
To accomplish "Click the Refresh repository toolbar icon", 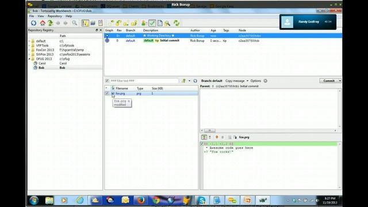I will [33, 23].
